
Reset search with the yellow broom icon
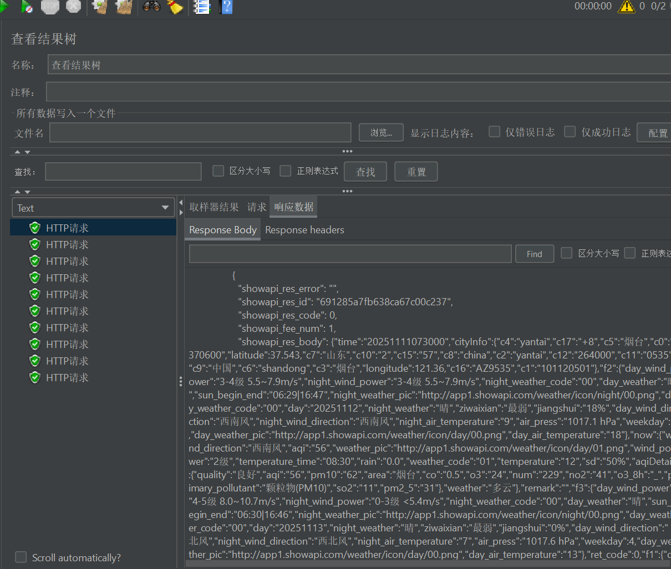(x=175, y=7)
